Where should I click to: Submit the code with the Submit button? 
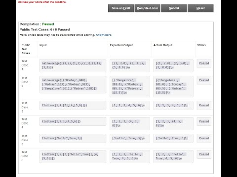point(174,8)
